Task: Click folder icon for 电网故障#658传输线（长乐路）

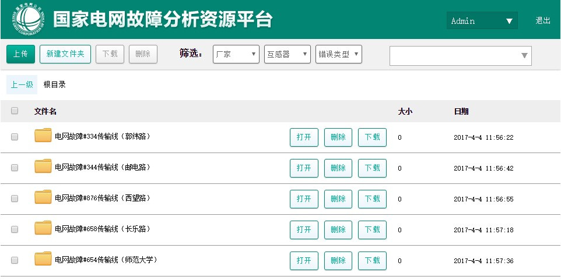Action: (x=43, y=229)
